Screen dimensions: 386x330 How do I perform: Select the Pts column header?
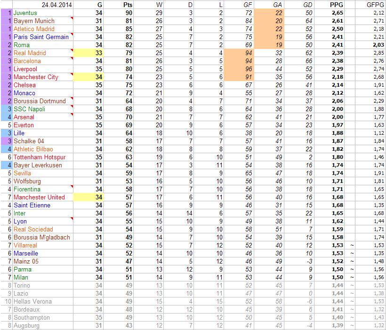[118, 5]
